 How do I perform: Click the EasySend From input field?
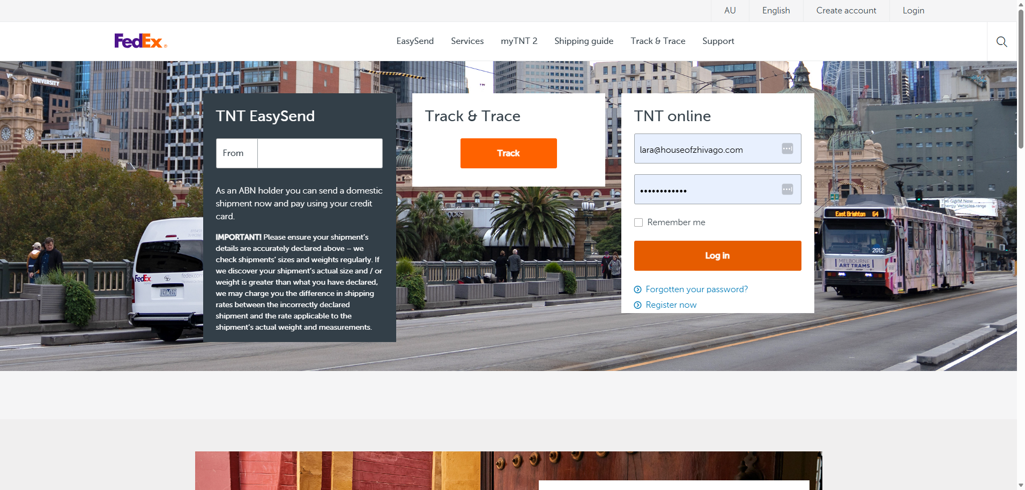(x=320, y=153)
